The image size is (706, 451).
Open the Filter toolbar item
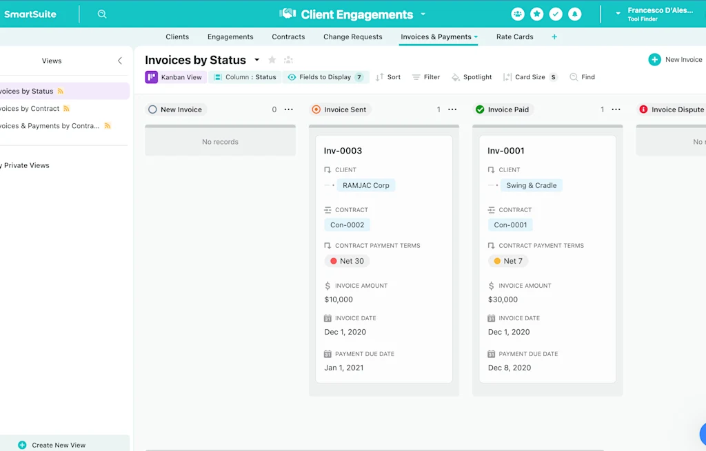[x=426, y=77]
